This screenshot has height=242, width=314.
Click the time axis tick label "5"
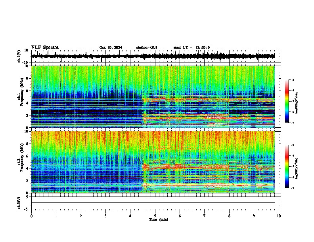155,216
